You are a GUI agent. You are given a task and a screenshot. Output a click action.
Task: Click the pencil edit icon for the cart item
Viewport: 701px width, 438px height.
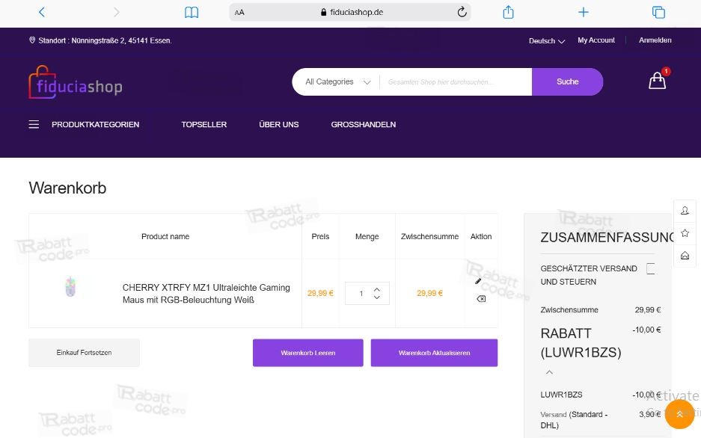coord(478,281)
